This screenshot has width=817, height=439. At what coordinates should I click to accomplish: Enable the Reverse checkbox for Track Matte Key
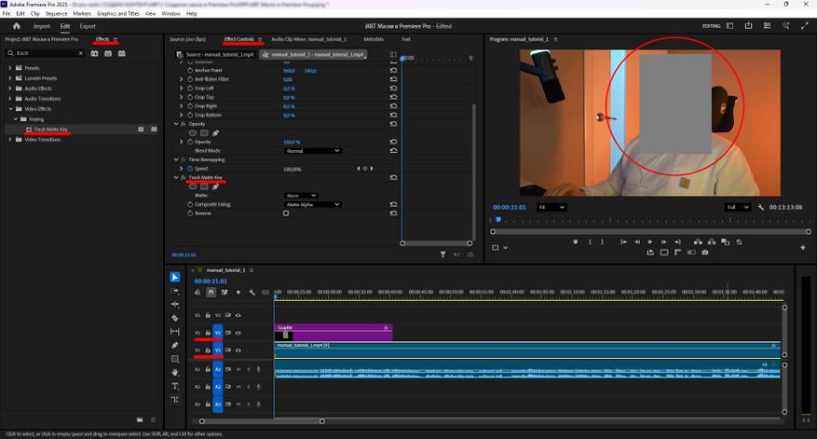[x=286, y=213]
